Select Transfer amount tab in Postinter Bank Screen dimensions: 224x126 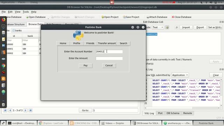click(x=107, y=43)
